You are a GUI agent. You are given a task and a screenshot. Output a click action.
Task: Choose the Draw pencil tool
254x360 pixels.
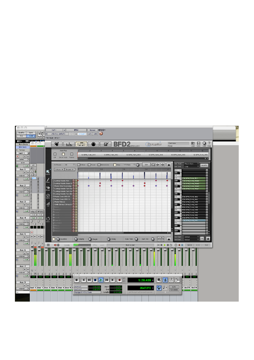pos(48,180)
